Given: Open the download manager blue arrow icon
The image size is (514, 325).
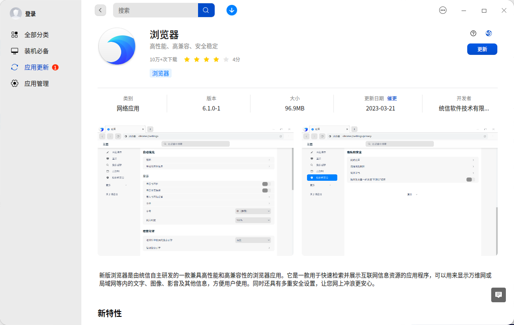Looking at the screenshot, I should click(231, 10).
